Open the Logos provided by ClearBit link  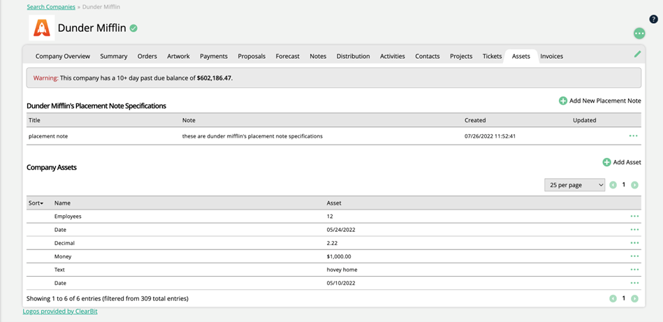pos(60,312)
